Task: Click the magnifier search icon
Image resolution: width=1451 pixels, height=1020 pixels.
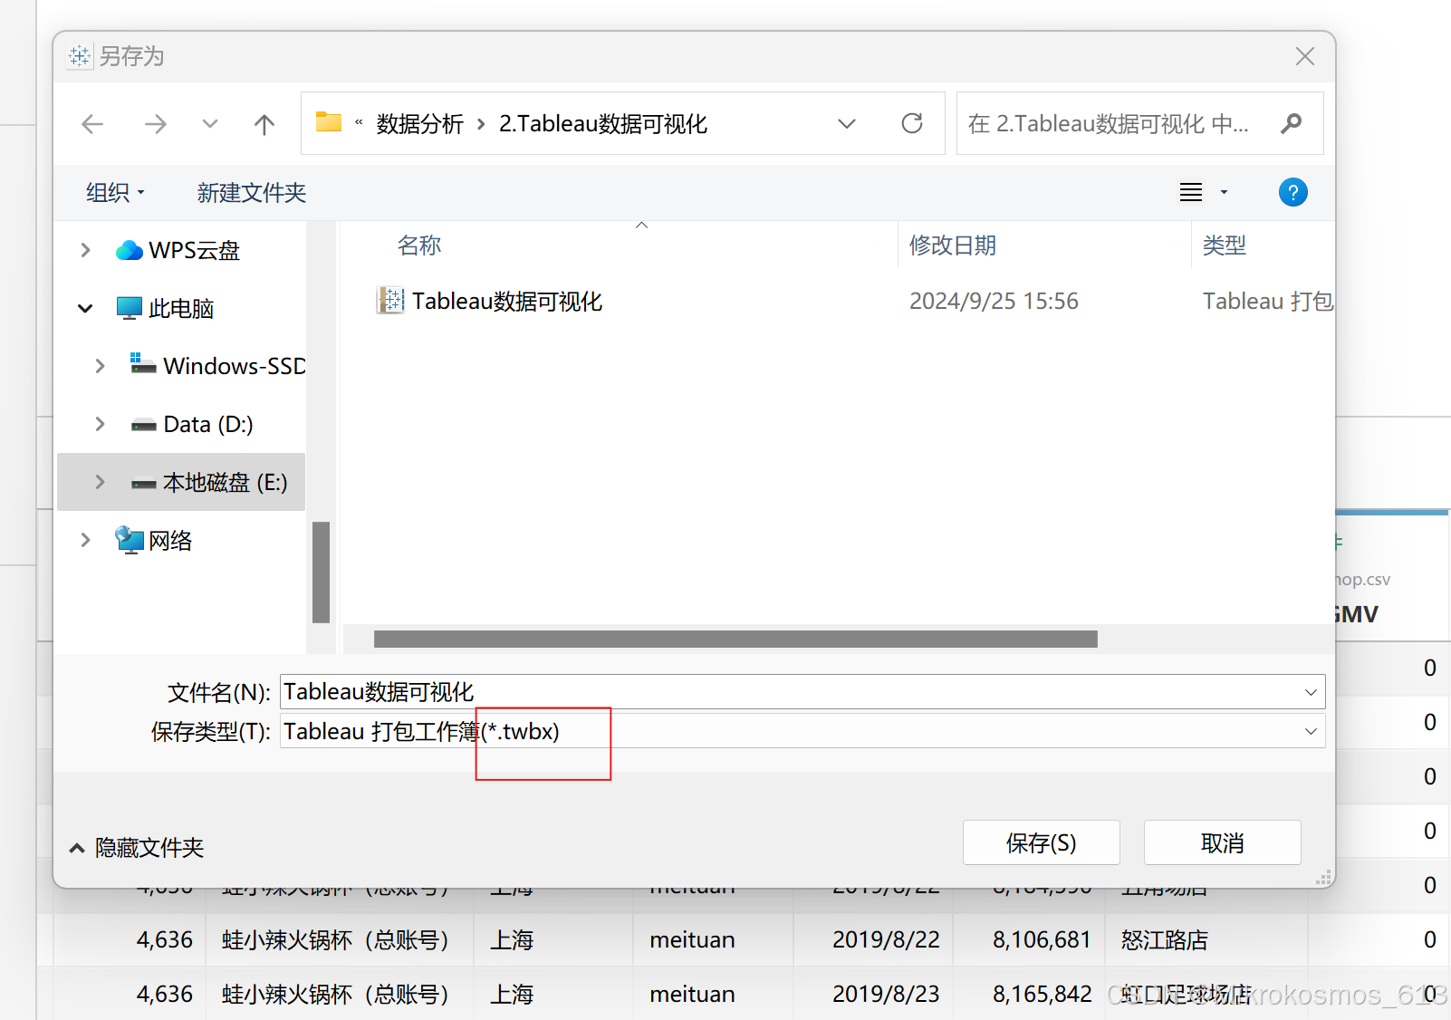Action: click(1292, 123)
